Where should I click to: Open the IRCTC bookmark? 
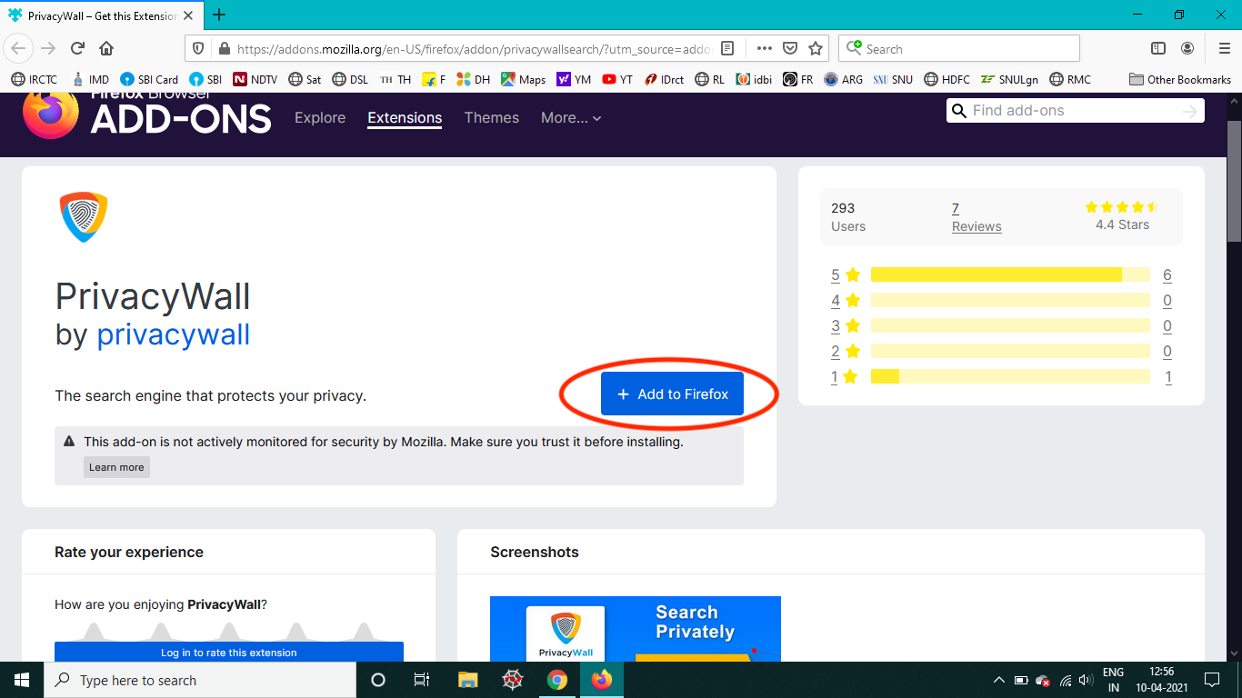[34, 79]
